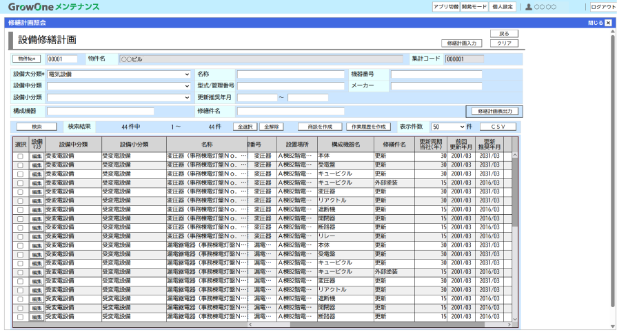Screen dimensions: 617x334
Task: Click the 更新推奨年月 end field
Action: click(307, 98)
